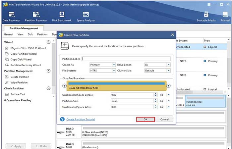Image resolution: width=232 pixels, height=149 pixels.
Task: Open the hamburger menu in title bar
Action: [x=209, y=5]
